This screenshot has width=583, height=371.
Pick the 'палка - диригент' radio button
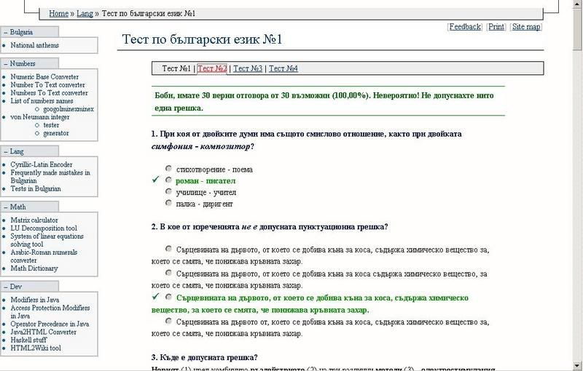point(169,204)
